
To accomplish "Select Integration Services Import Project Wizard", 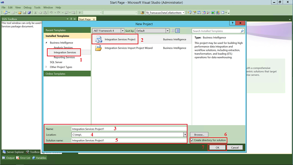I will 142,48.
